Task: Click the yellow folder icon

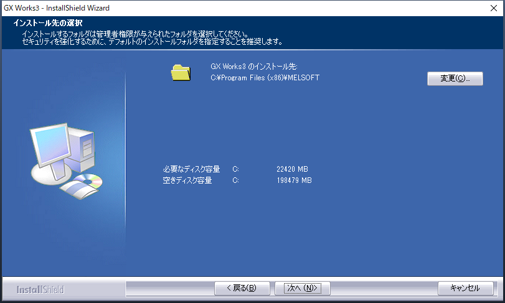Action: pyautogui.click(x=181, y=72)
